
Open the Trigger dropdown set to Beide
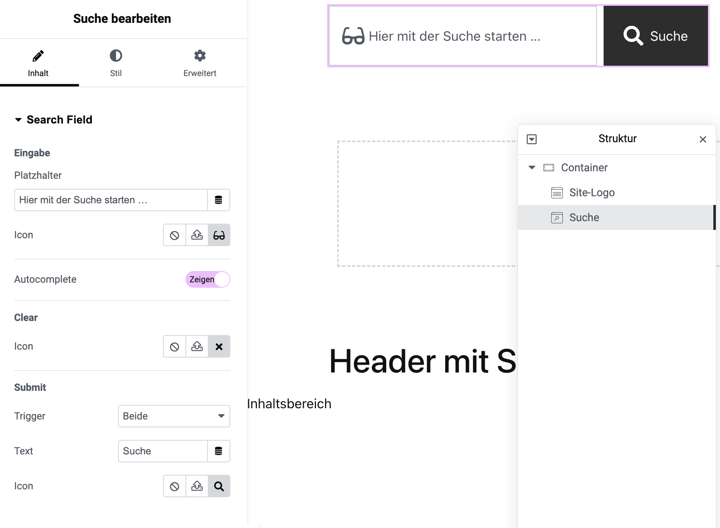click(x=174, y=416)
